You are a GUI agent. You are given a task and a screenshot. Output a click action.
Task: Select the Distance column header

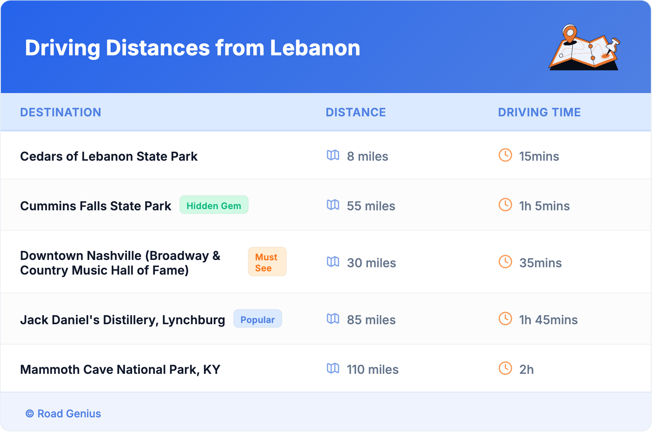pyautogui.click(x=356, y=112)
